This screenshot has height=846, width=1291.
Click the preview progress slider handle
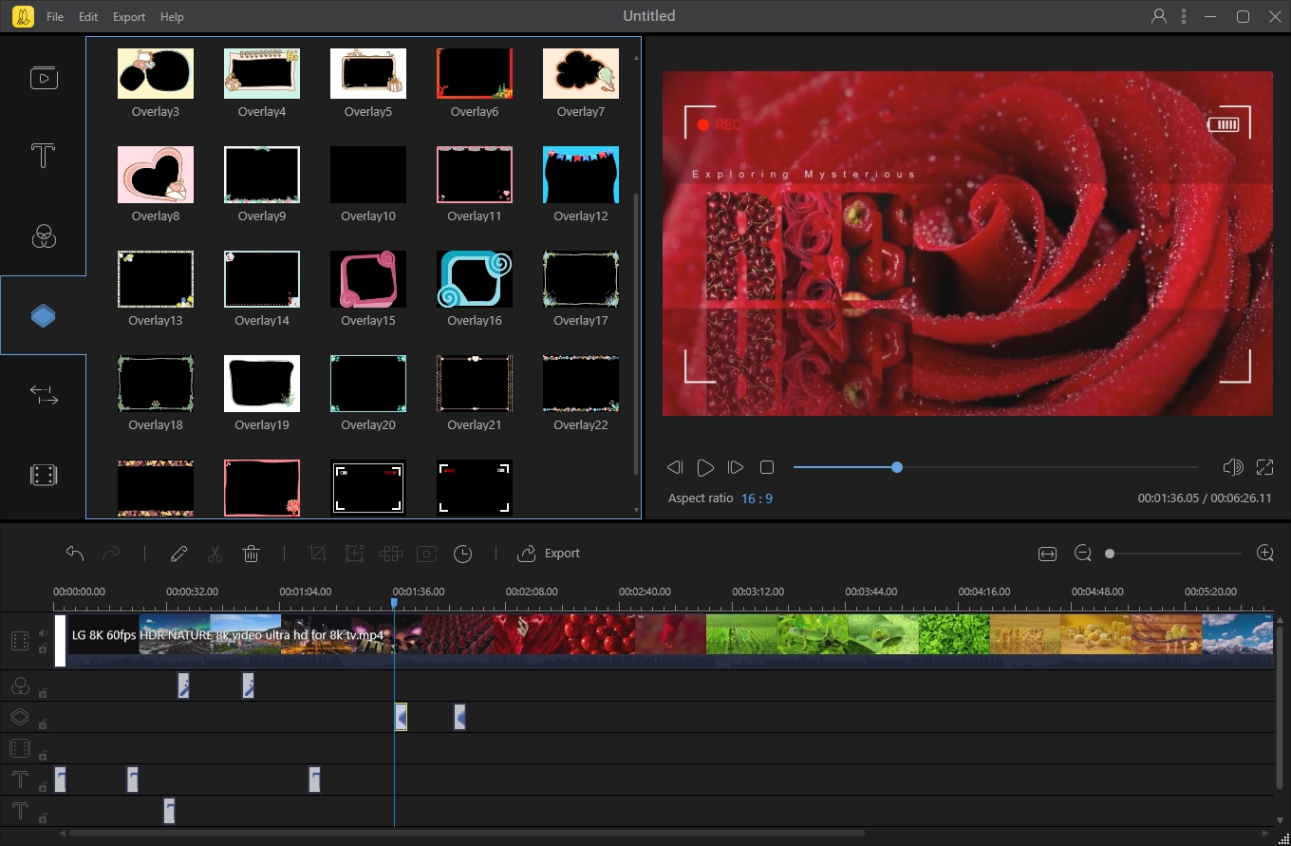point(897,467)
